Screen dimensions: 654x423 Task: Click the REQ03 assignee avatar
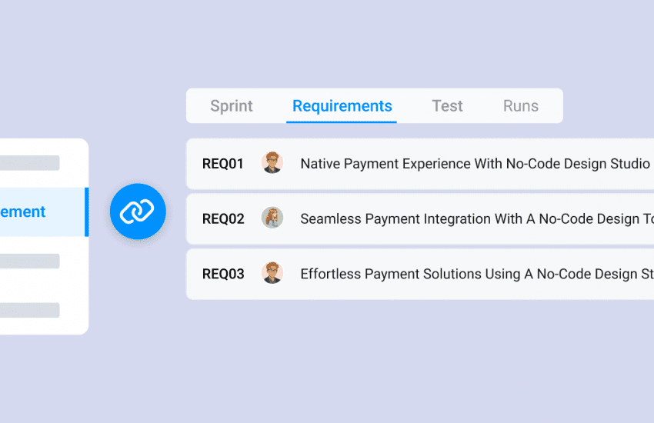[x=272, y=273]
